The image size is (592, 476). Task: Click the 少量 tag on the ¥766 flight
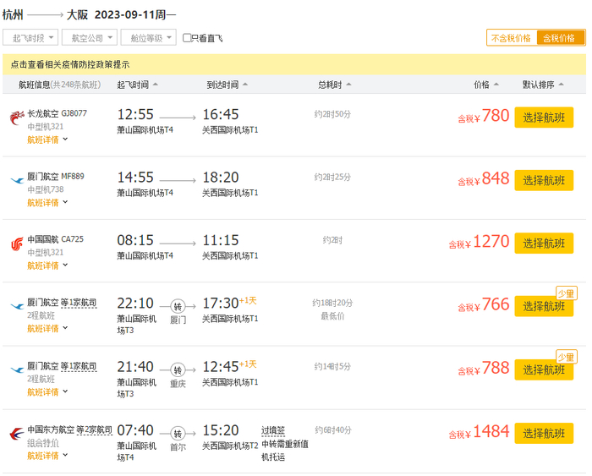(567, 293)
